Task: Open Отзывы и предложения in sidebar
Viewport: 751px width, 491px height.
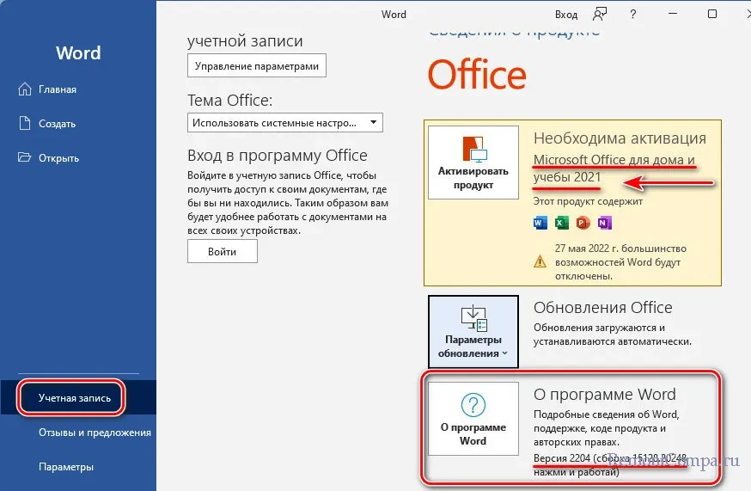Action: coord(95,433)
